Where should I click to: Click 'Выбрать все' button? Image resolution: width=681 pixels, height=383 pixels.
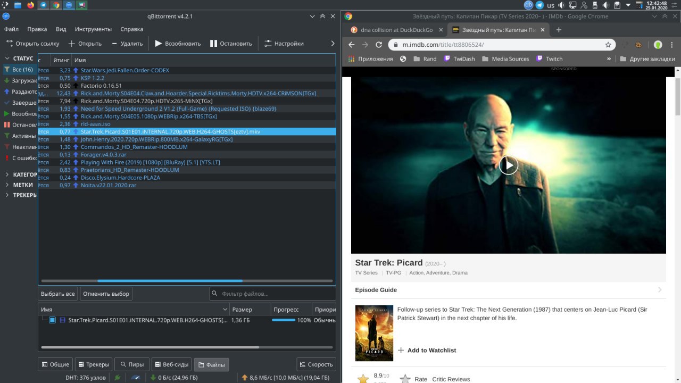tap(58, 294)
